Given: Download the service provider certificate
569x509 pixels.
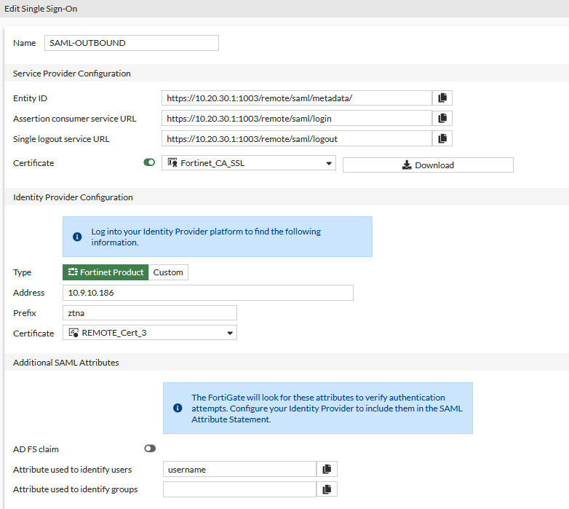Looking at the screenshot, I should pos(428,165).
